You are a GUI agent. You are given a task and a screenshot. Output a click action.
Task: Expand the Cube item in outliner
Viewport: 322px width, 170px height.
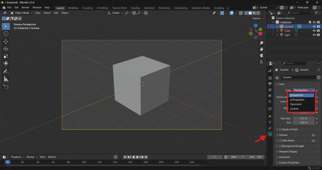(x=277, y=31)
